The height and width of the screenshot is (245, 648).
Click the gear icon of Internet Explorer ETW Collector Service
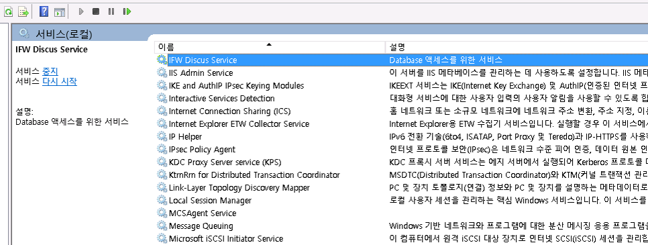(162, 124)
